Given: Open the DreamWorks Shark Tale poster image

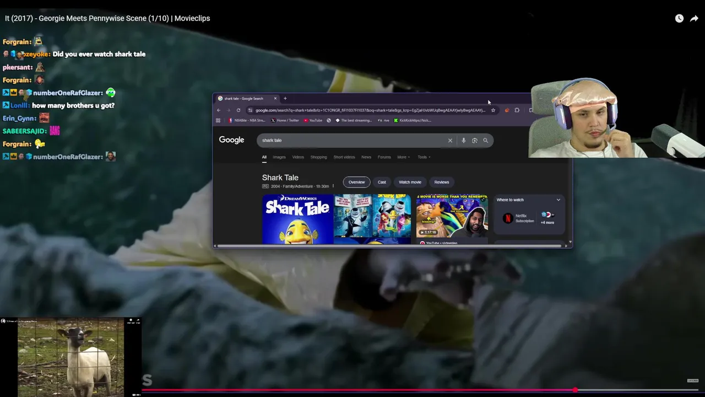Looking at the screenshot, I should pyautogui.click(x=297, y=219).
